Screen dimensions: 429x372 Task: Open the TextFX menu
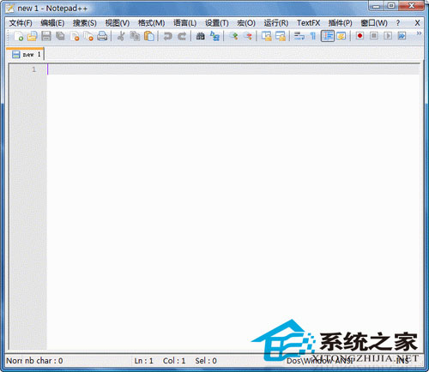tap(308, 23)
